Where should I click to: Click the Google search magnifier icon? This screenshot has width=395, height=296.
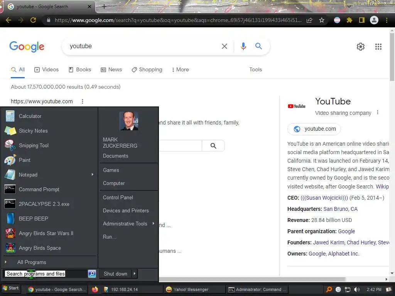coord(258,46)
